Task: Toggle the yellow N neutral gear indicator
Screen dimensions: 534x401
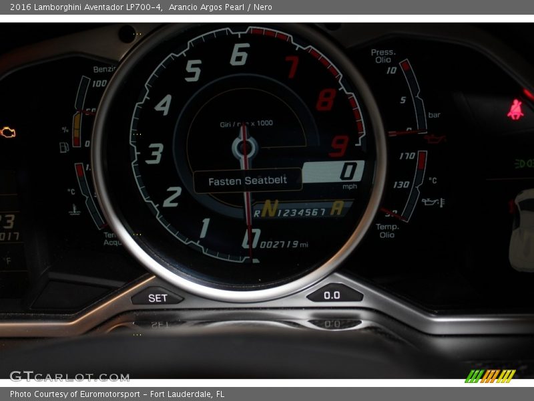Action: [x=269, y=209]
